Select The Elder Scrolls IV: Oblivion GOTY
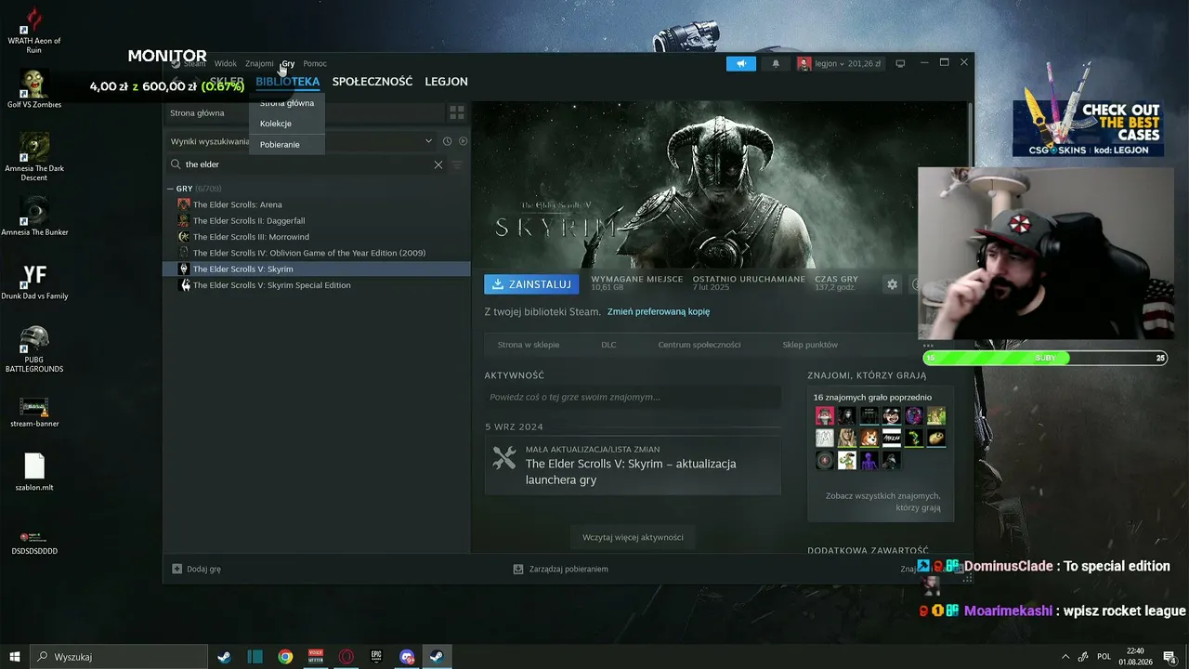 click(x=317, y=253)
